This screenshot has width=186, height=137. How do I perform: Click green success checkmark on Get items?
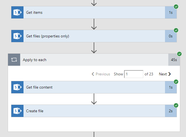(176, 7)
